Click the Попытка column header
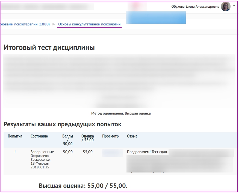239x193 pixels. [15, 136]
